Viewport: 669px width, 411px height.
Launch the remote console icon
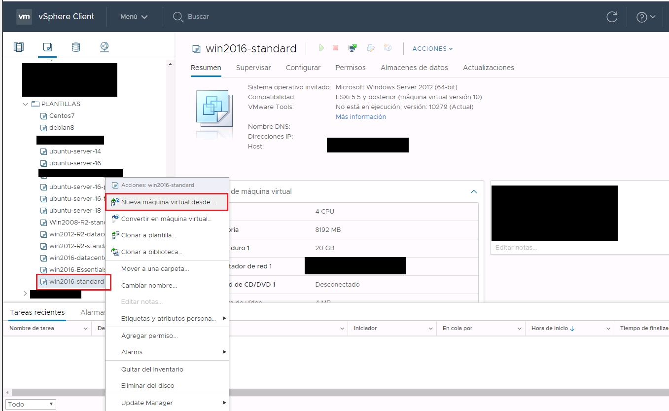tap(352, 48)
